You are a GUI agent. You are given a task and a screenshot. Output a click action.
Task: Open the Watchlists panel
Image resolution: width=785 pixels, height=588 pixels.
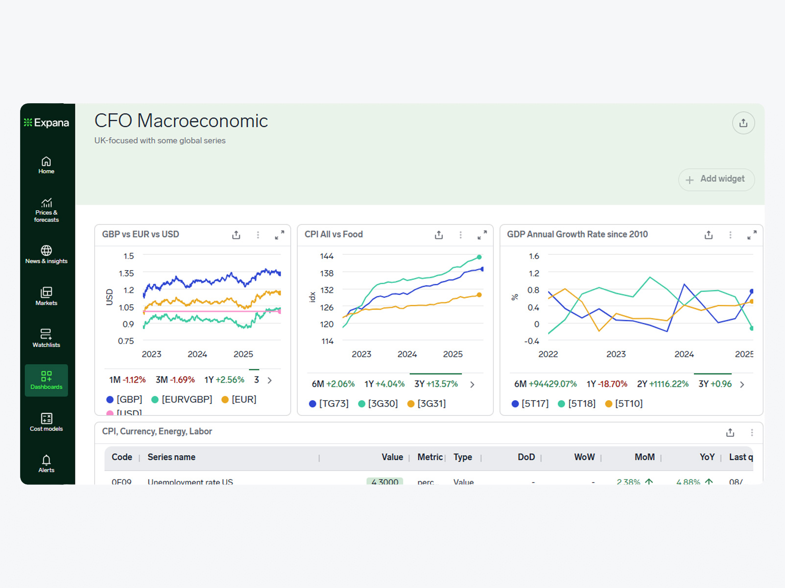(x=46, y=338)
